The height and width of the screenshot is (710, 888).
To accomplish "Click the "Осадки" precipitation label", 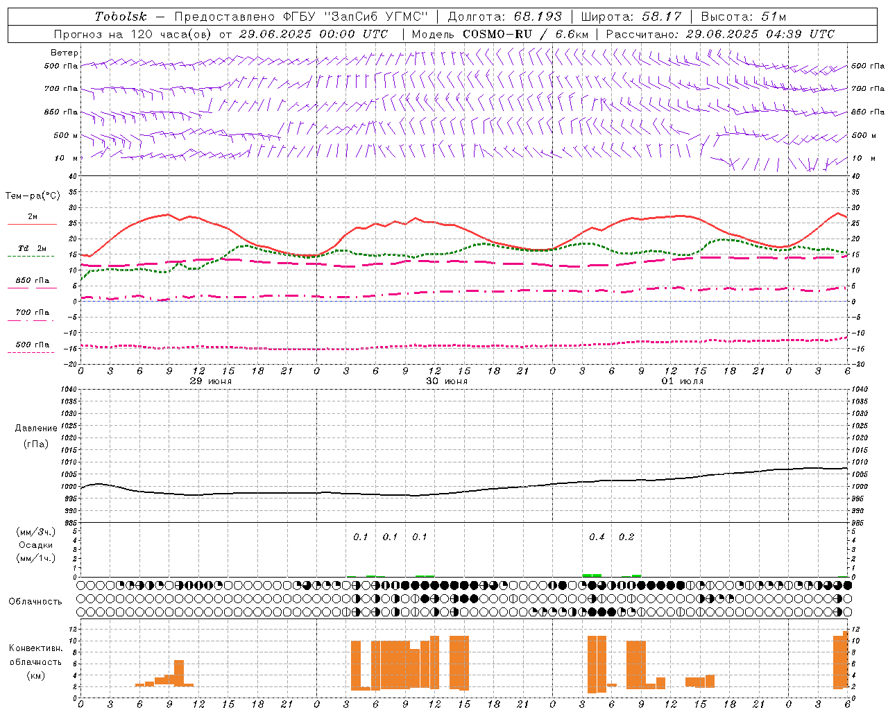I will 36,545.
